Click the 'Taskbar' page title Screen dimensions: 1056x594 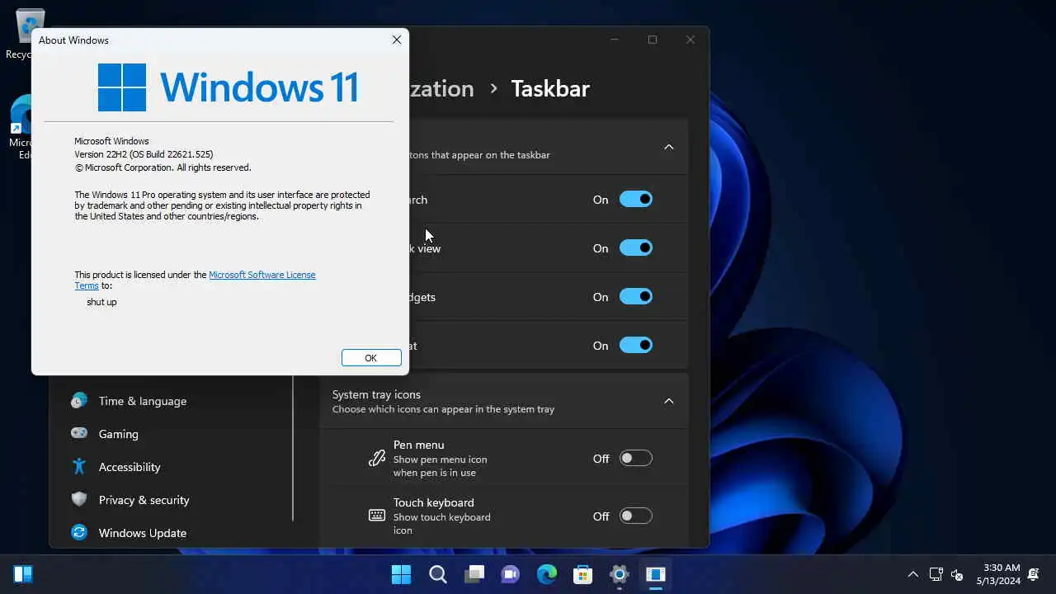click(x=550, y=88)
